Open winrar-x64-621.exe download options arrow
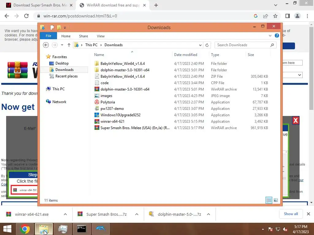 (x=65, y=214)
